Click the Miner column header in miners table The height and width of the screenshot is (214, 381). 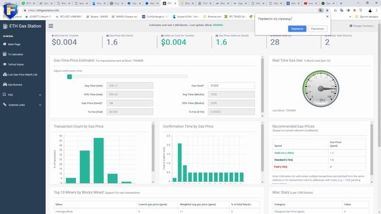59,204
